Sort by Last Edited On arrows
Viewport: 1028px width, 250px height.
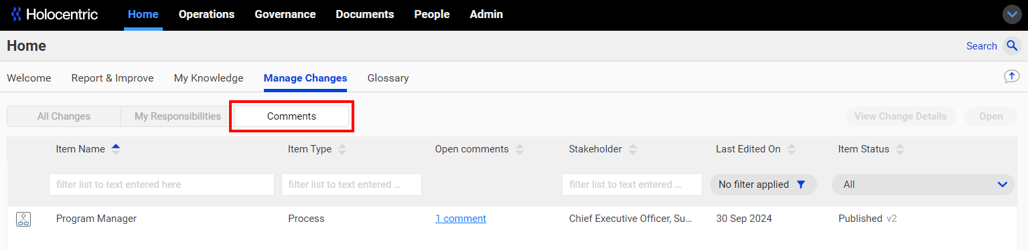(792, 149)
